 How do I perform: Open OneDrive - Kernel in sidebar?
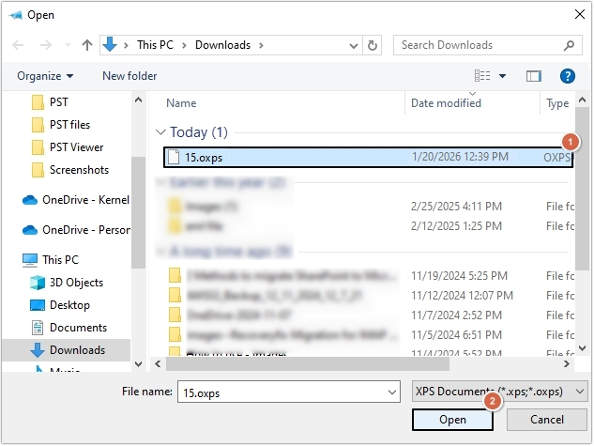(76, 199)
